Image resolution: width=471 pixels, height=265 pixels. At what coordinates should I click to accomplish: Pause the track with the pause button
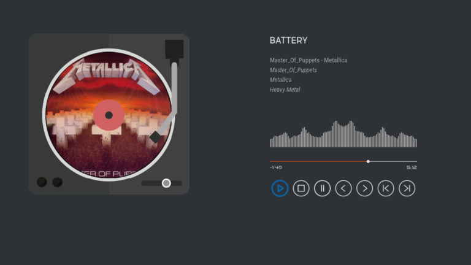pyautogui.click(x=323, y=188)
